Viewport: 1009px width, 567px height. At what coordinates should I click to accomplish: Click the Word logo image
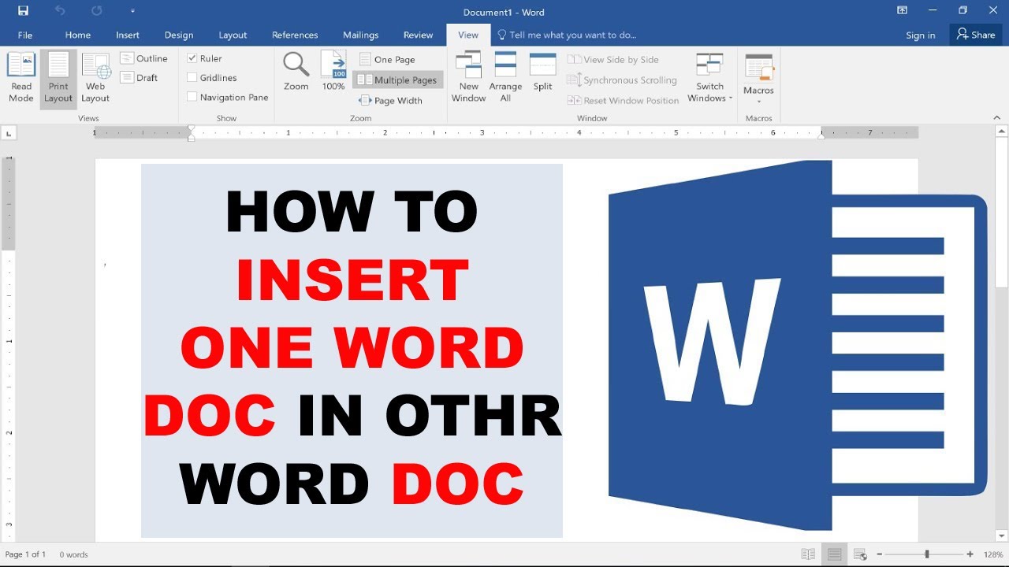pos(799,345)
